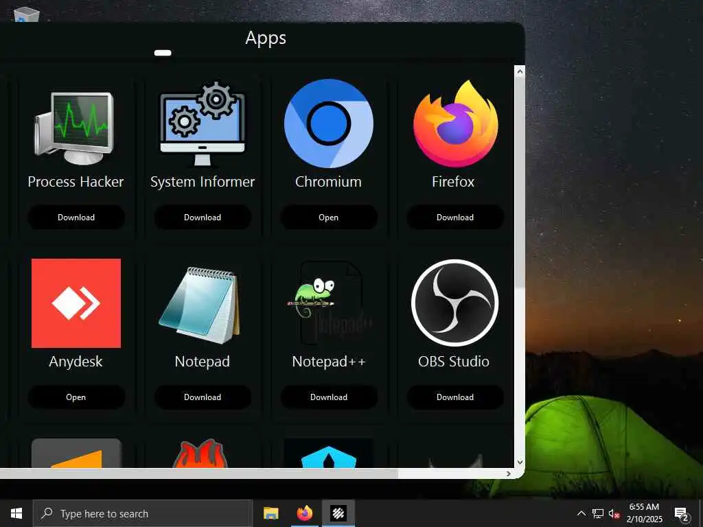703x527 pixels.
Task: Click the horizontal scrollbar thumb
Action: (x=199, y=473)
